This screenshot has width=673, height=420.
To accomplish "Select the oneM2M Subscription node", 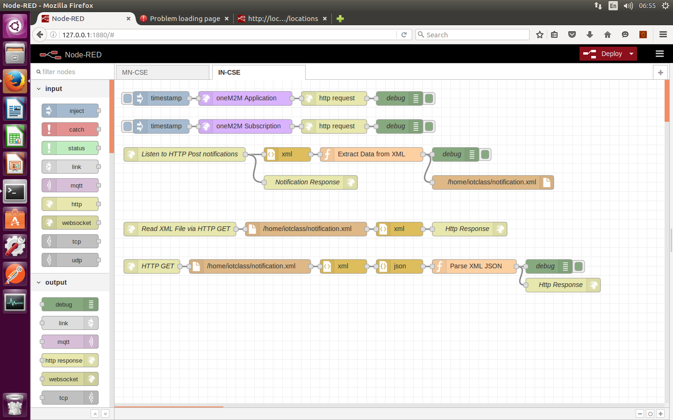I will 245,126.
